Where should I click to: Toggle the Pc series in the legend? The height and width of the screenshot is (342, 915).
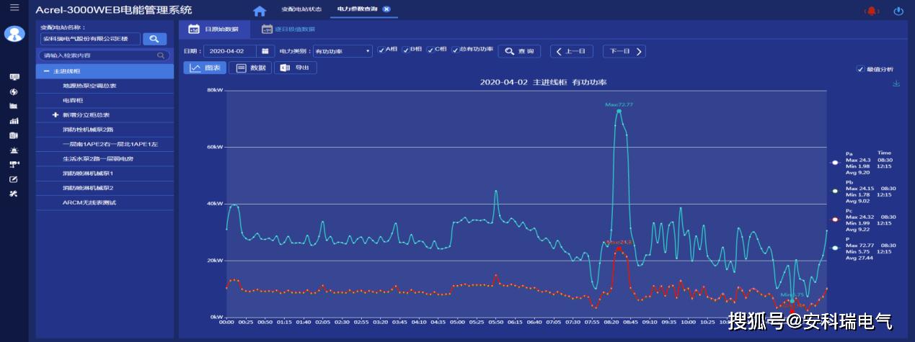[x=835, y=219]
